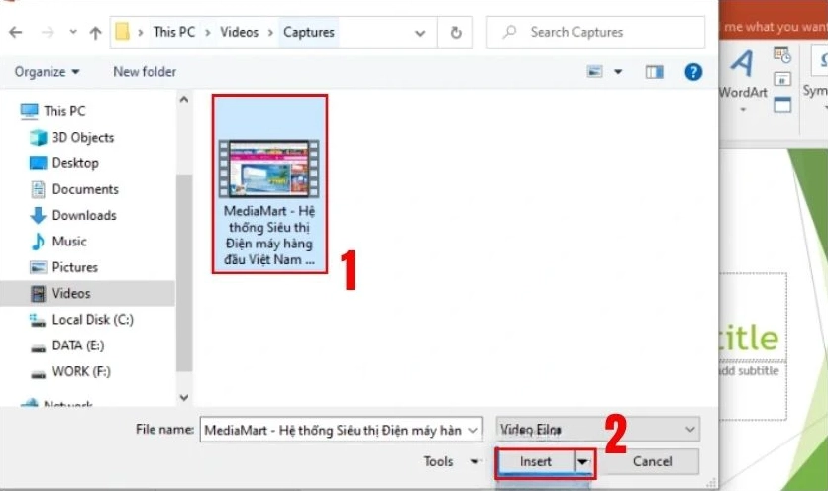Select Videos in address breadcrumb
The width and height of the screenshot is (828, 491).
(240, 33)
